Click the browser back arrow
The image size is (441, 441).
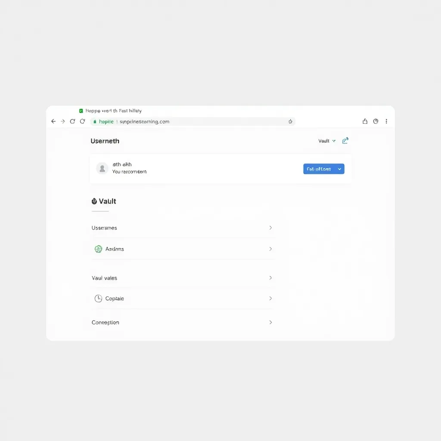[x=53, y=121]
